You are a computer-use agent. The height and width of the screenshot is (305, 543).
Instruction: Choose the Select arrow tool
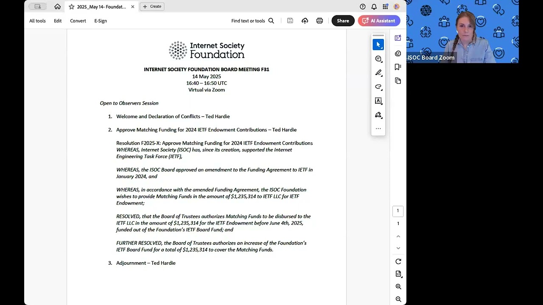[378, 44]
